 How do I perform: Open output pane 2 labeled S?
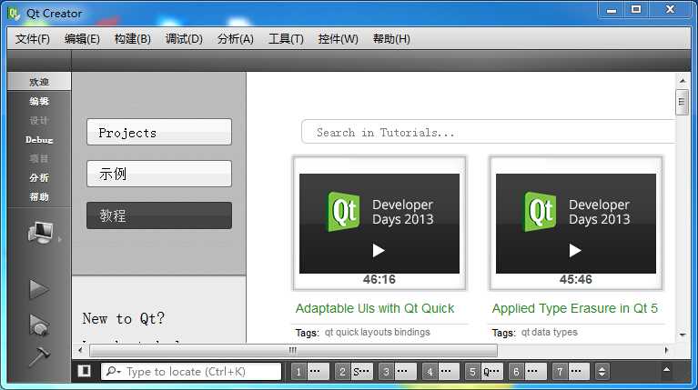point(353,371)
